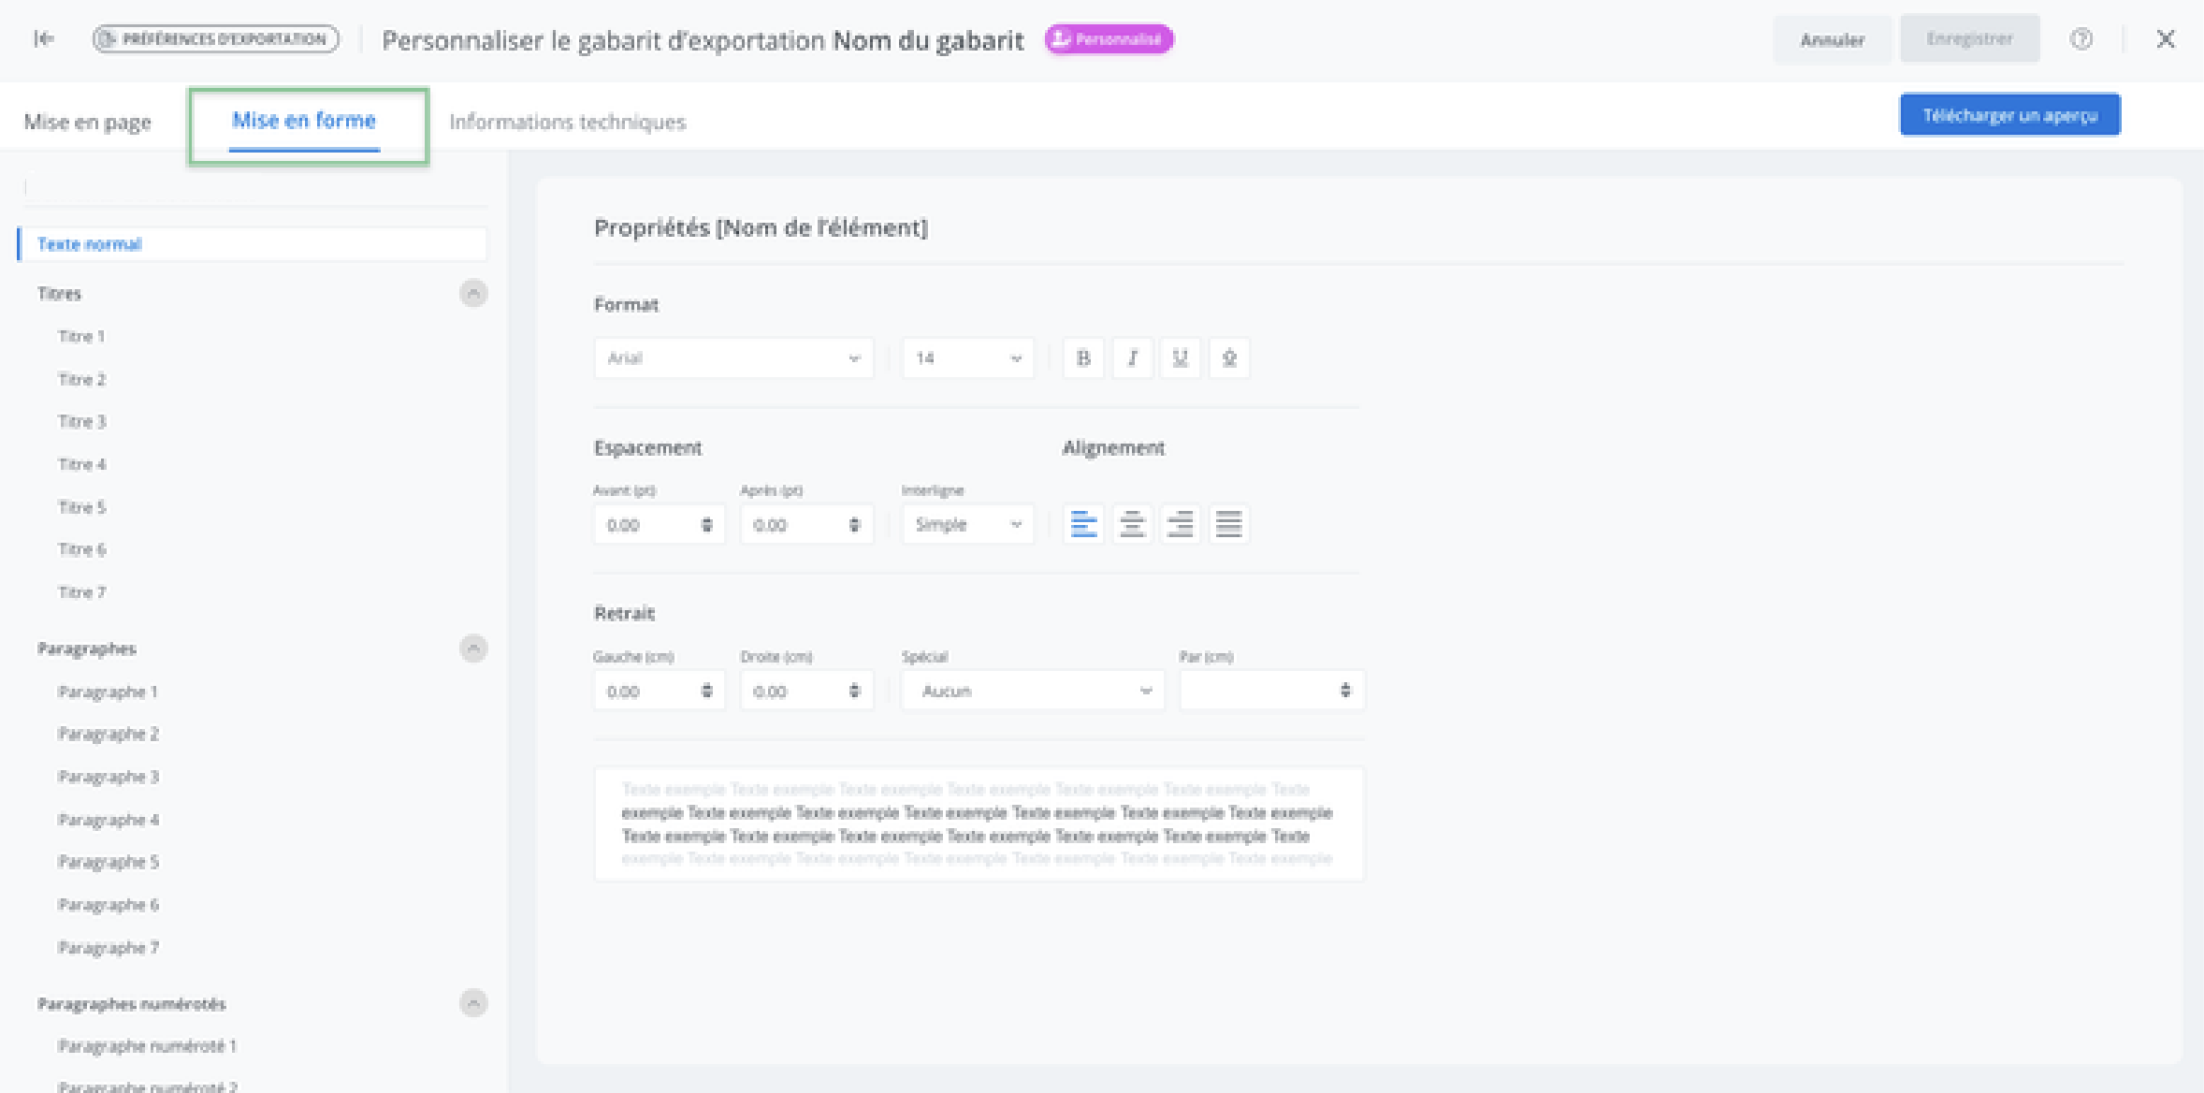Open the font size 14 dropdown
The width and height of the screenshot is (2204, 1093).
pos(968,358)
